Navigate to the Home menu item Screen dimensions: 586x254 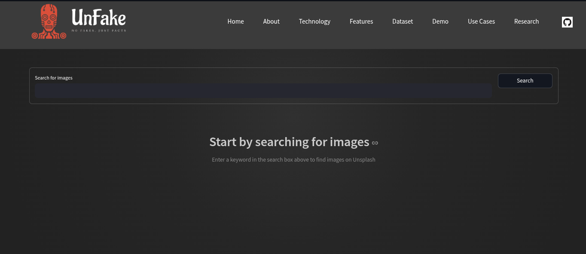tap(235, 21)
